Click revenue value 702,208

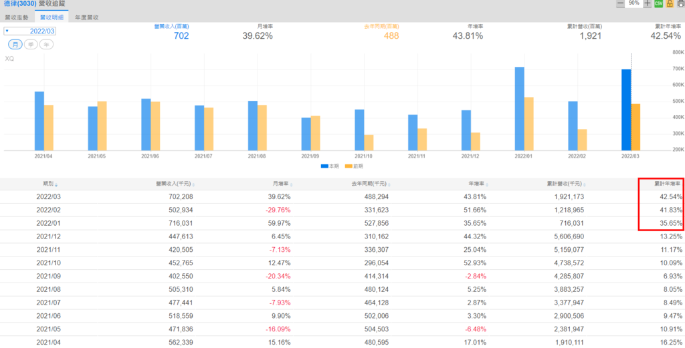click(x=181, y=197)
